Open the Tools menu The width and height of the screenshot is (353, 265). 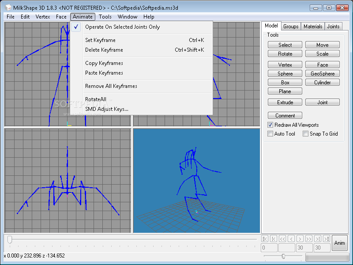pyautogui.click(x=105, y=17)
